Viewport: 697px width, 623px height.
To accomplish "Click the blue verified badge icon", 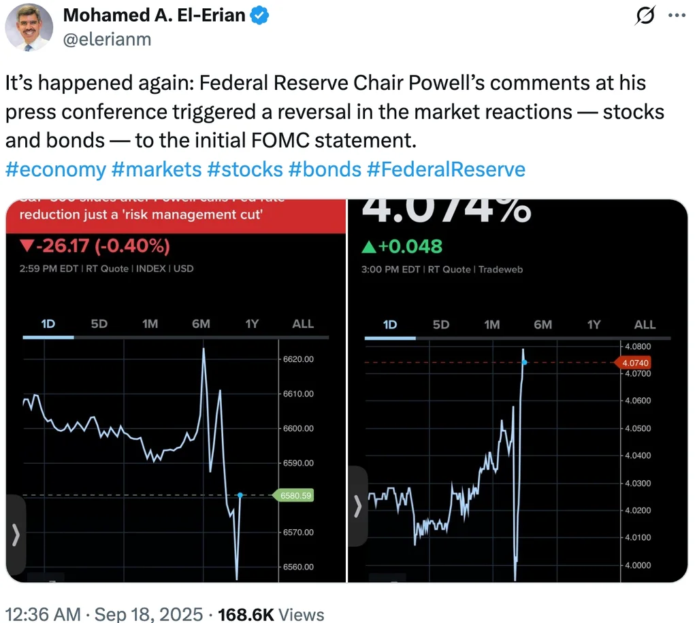I will [x=261, y=16].
